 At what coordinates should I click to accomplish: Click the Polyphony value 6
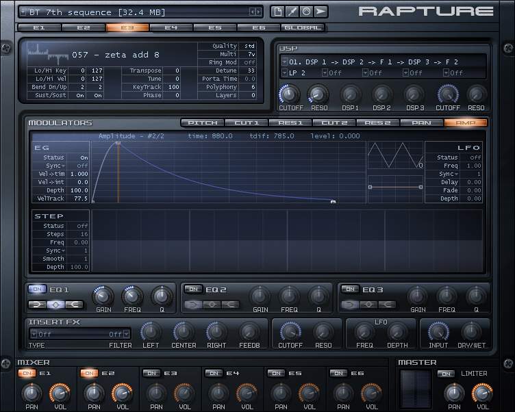tap(253, 87)
